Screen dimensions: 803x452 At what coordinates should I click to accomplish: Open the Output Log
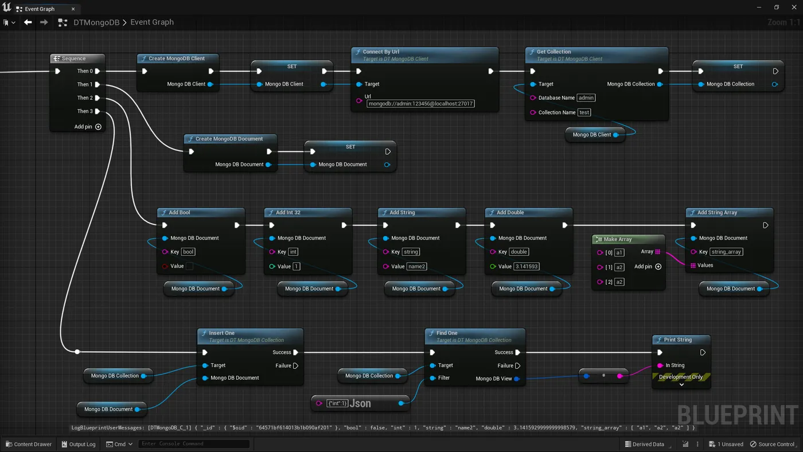tap(79, 444)
